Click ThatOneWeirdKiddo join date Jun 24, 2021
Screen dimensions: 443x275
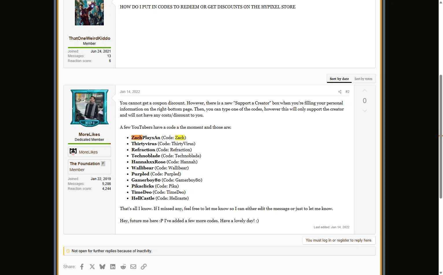pos(101,51)
